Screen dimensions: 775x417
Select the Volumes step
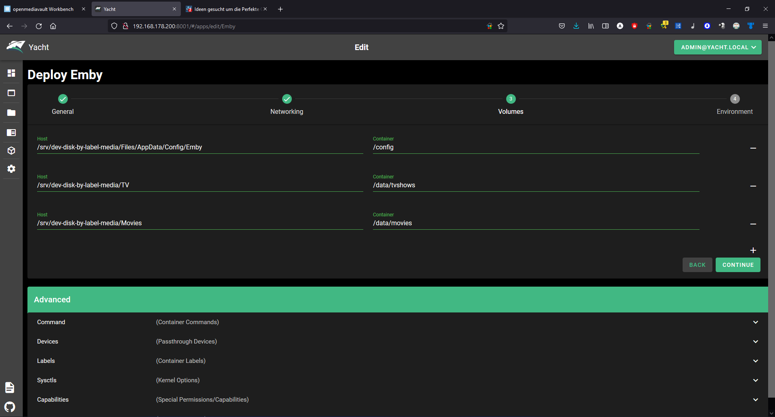[x=511, y=105]
